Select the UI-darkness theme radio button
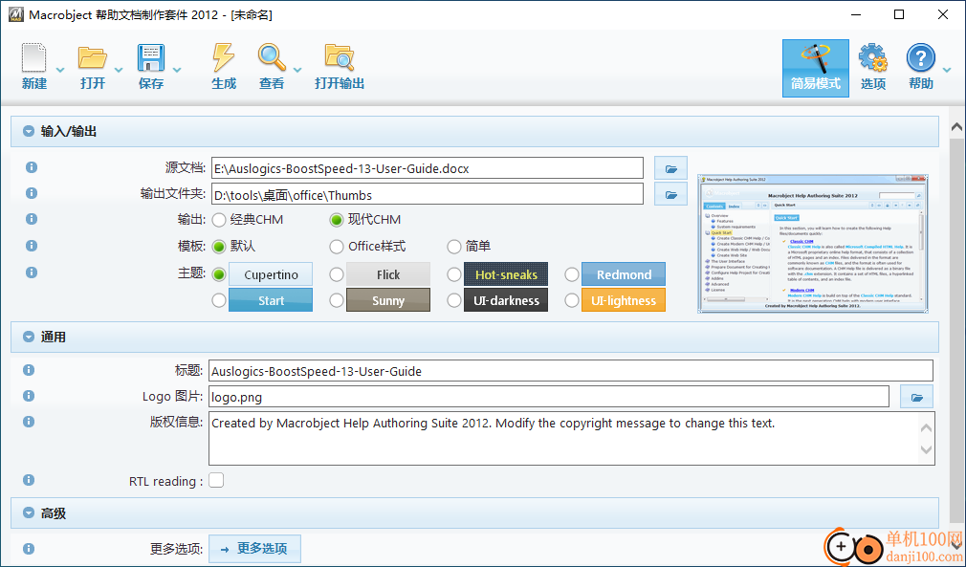Screen dimensions: 966x567 coord(454,300)
